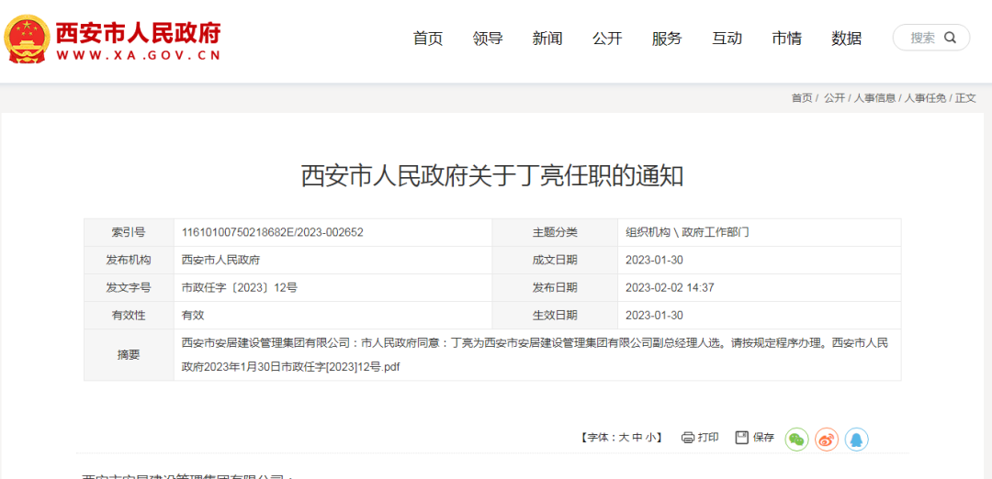Click the 搜索 search input field
Screen dimensions: 992x479
(x=930, y=38)
